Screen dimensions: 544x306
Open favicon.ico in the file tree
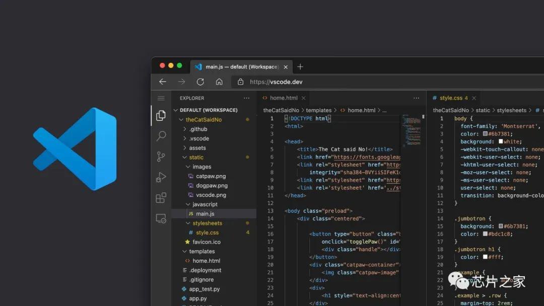(207, 242)
